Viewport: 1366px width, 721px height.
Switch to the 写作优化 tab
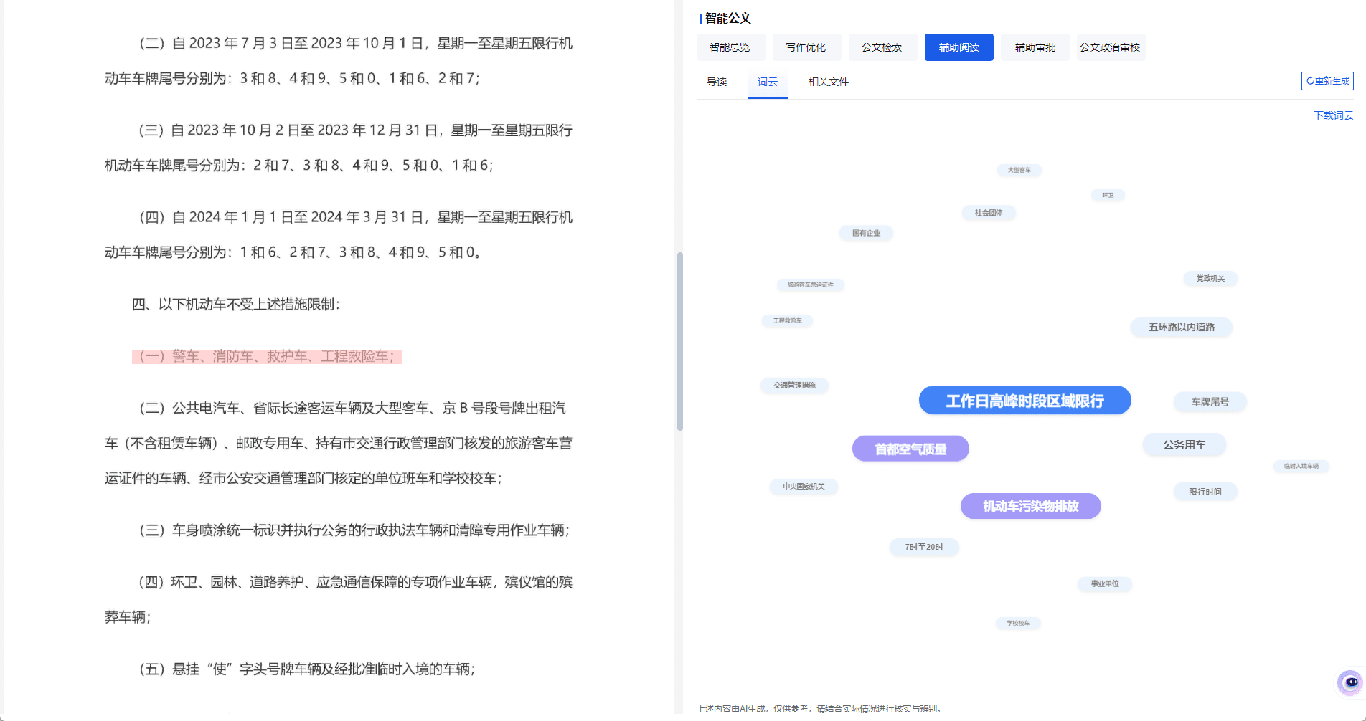tap(806, 47)
